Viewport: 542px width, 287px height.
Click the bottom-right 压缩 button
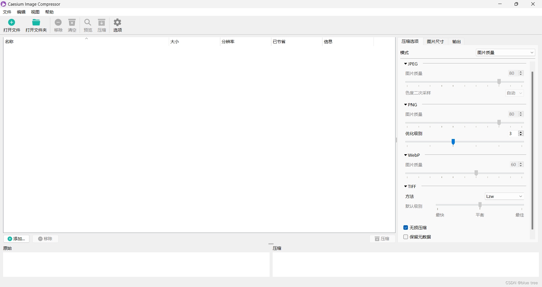tap(382, 239)
